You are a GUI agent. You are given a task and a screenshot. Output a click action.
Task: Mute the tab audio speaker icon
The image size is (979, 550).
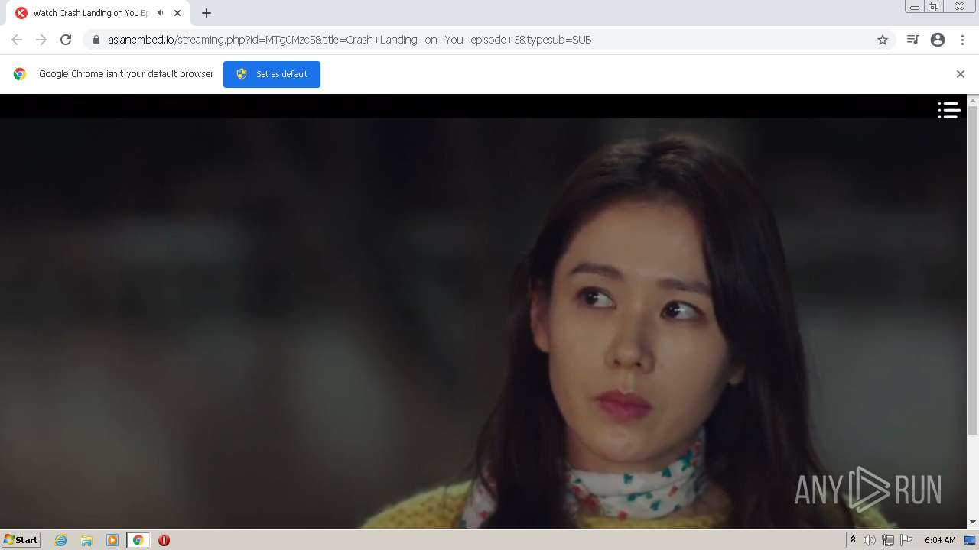[x=161, y=13]
